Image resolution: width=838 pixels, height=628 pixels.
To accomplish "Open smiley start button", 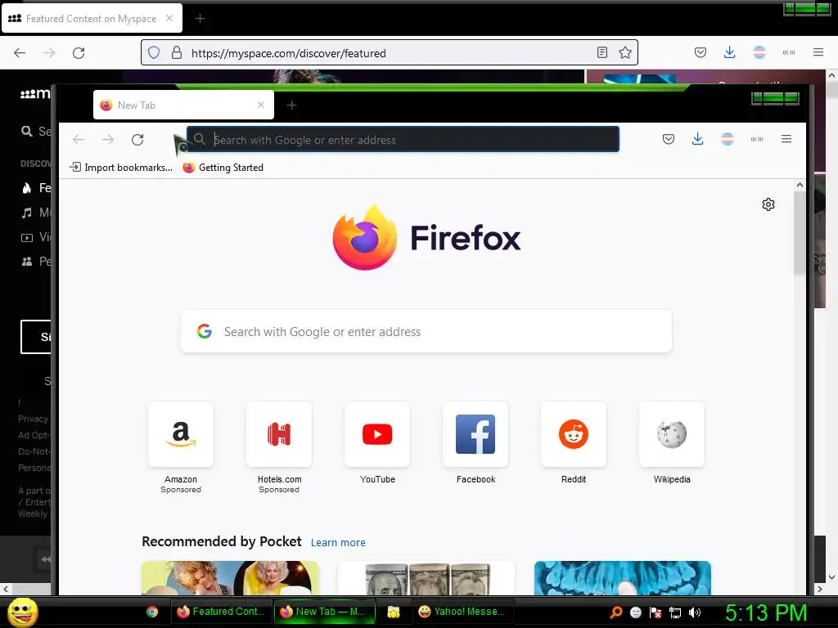I will point(22,612).
